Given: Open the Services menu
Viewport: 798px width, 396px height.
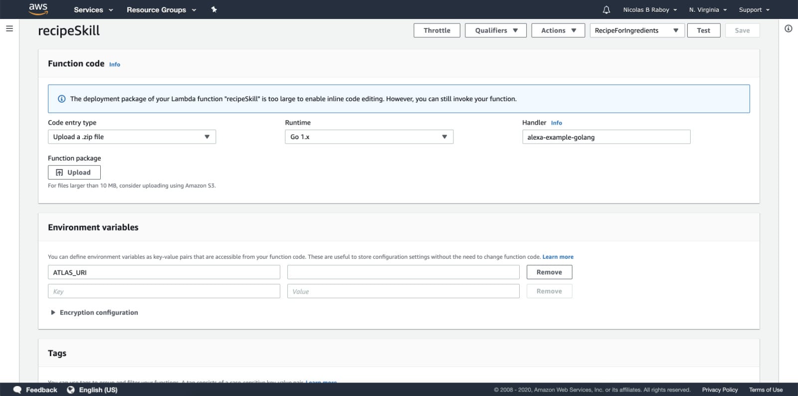Looking at the screenshot, I should pyautogui.click(x=93, y=9).
